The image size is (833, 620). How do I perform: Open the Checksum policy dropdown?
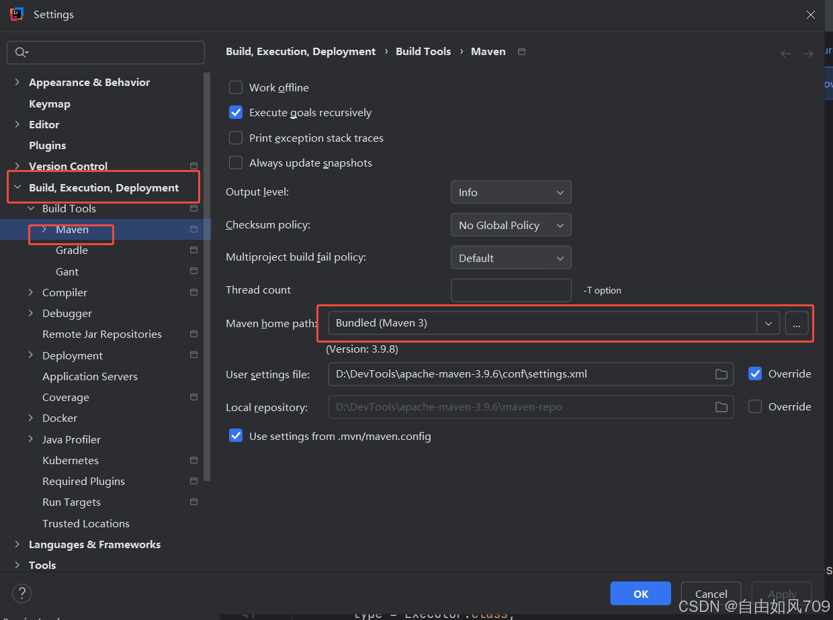point(511,225)
